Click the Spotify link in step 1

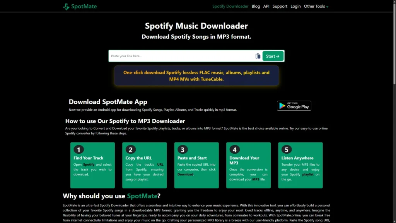pyautogui.click(x=89, y=164)
